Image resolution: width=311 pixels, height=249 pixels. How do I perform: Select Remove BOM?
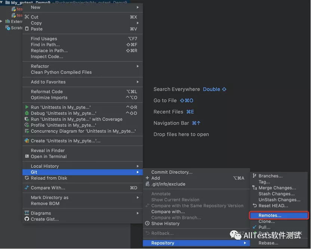click(83, 203)
